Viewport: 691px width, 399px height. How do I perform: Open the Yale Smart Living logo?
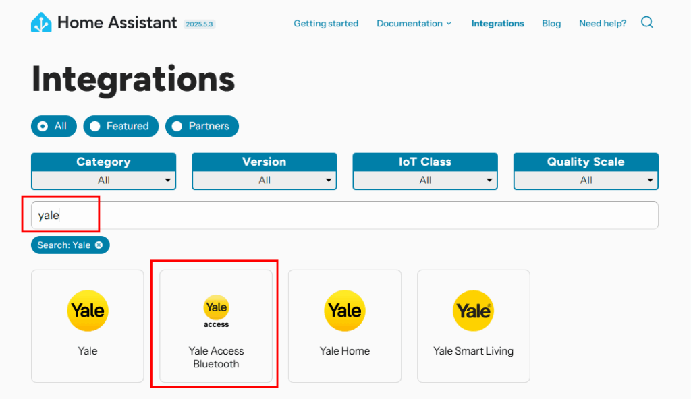click(x=473, y=311)
